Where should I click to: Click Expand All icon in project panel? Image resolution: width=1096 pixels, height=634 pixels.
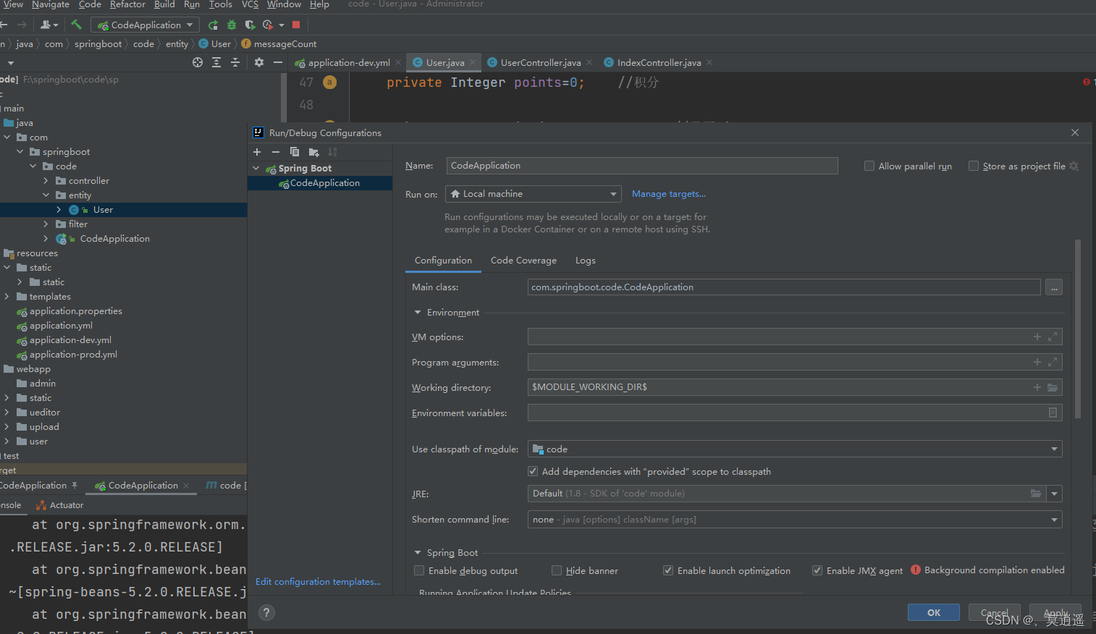(x=216, y=63)
